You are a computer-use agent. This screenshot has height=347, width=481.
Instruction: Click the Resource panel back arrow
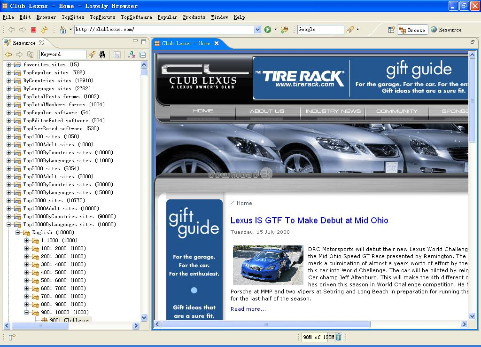click(x=8, y=55)
